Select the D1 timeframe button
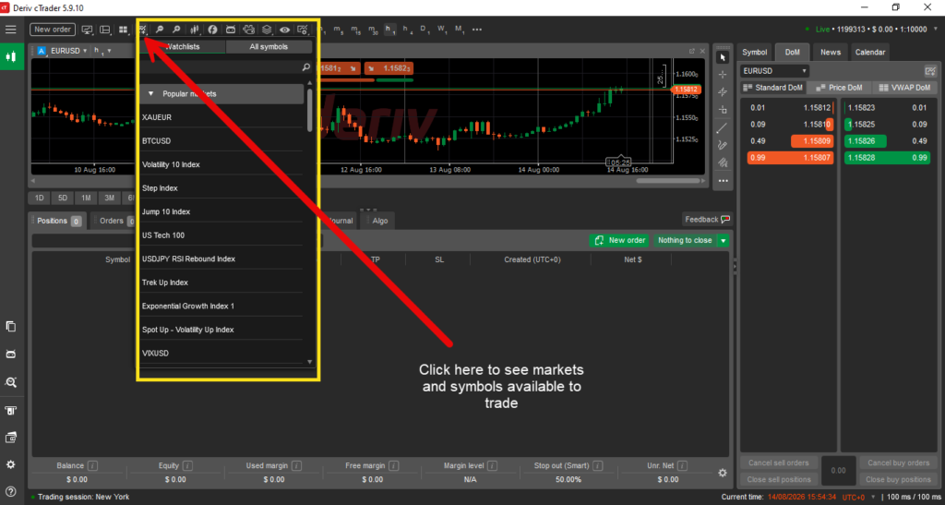 point(425,29)
